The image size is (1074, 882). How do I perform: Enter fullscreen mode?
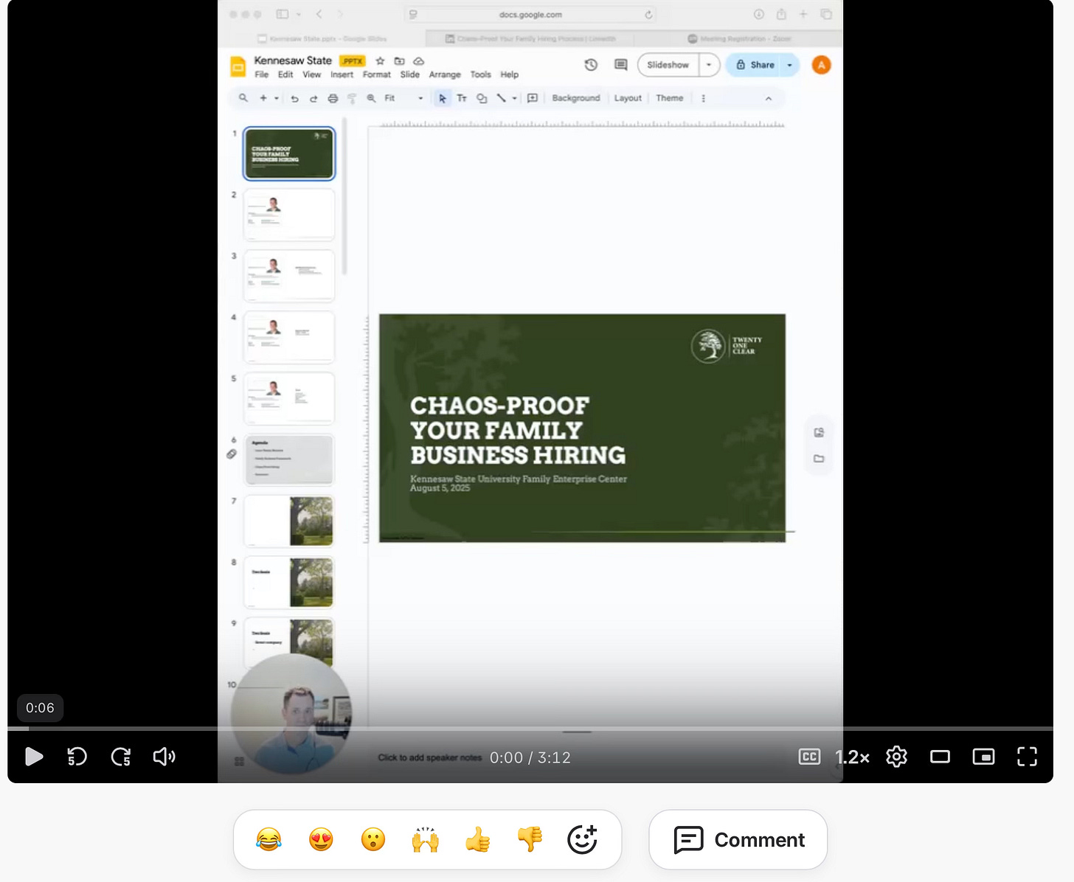click(x=1027, y=757)
